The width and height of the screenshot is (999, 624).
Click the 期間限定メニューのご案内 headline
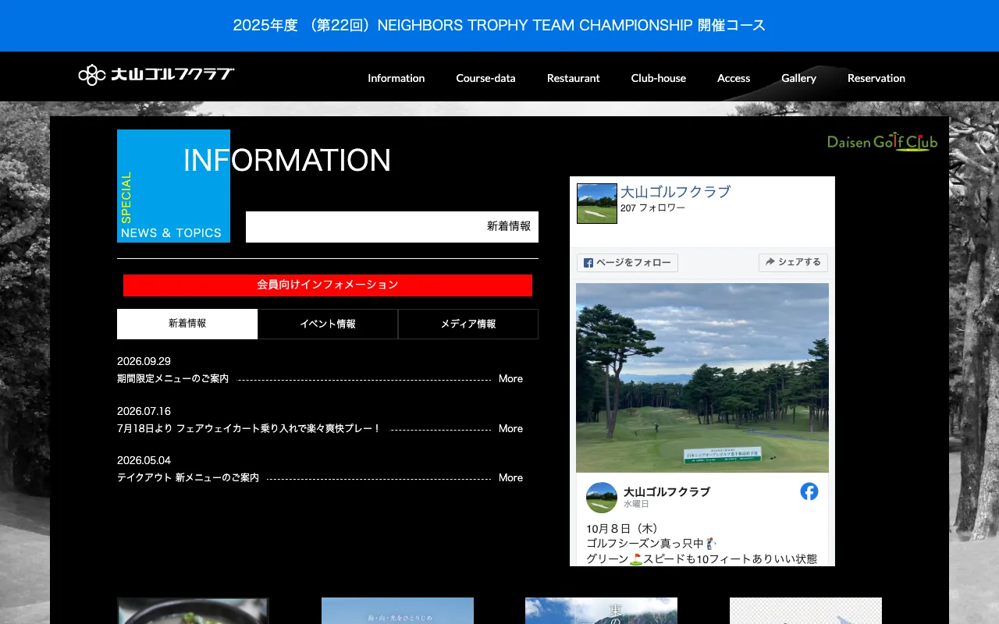[x=173, y=379]
